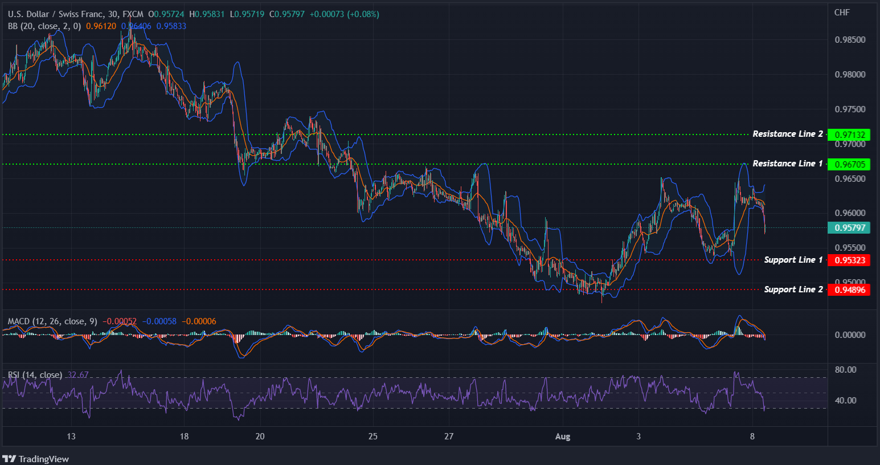Click the TradingView logo icon at bottom left
Viewport: 880px width, 465px height.
[9, 459]
